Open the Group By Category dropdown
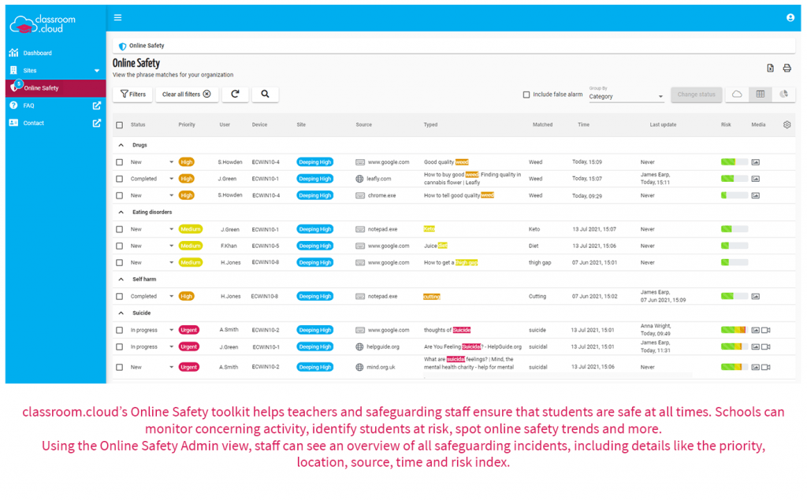The width and height of the screenshot is (807, 500). click(x=627, y=96)
